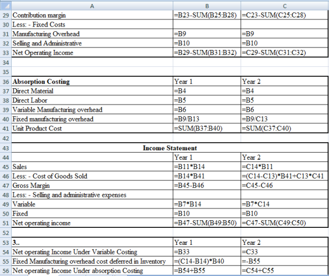This screenshot has height=276, width=329.
Task: Select column C header
Action: click(x=285, y=6)
